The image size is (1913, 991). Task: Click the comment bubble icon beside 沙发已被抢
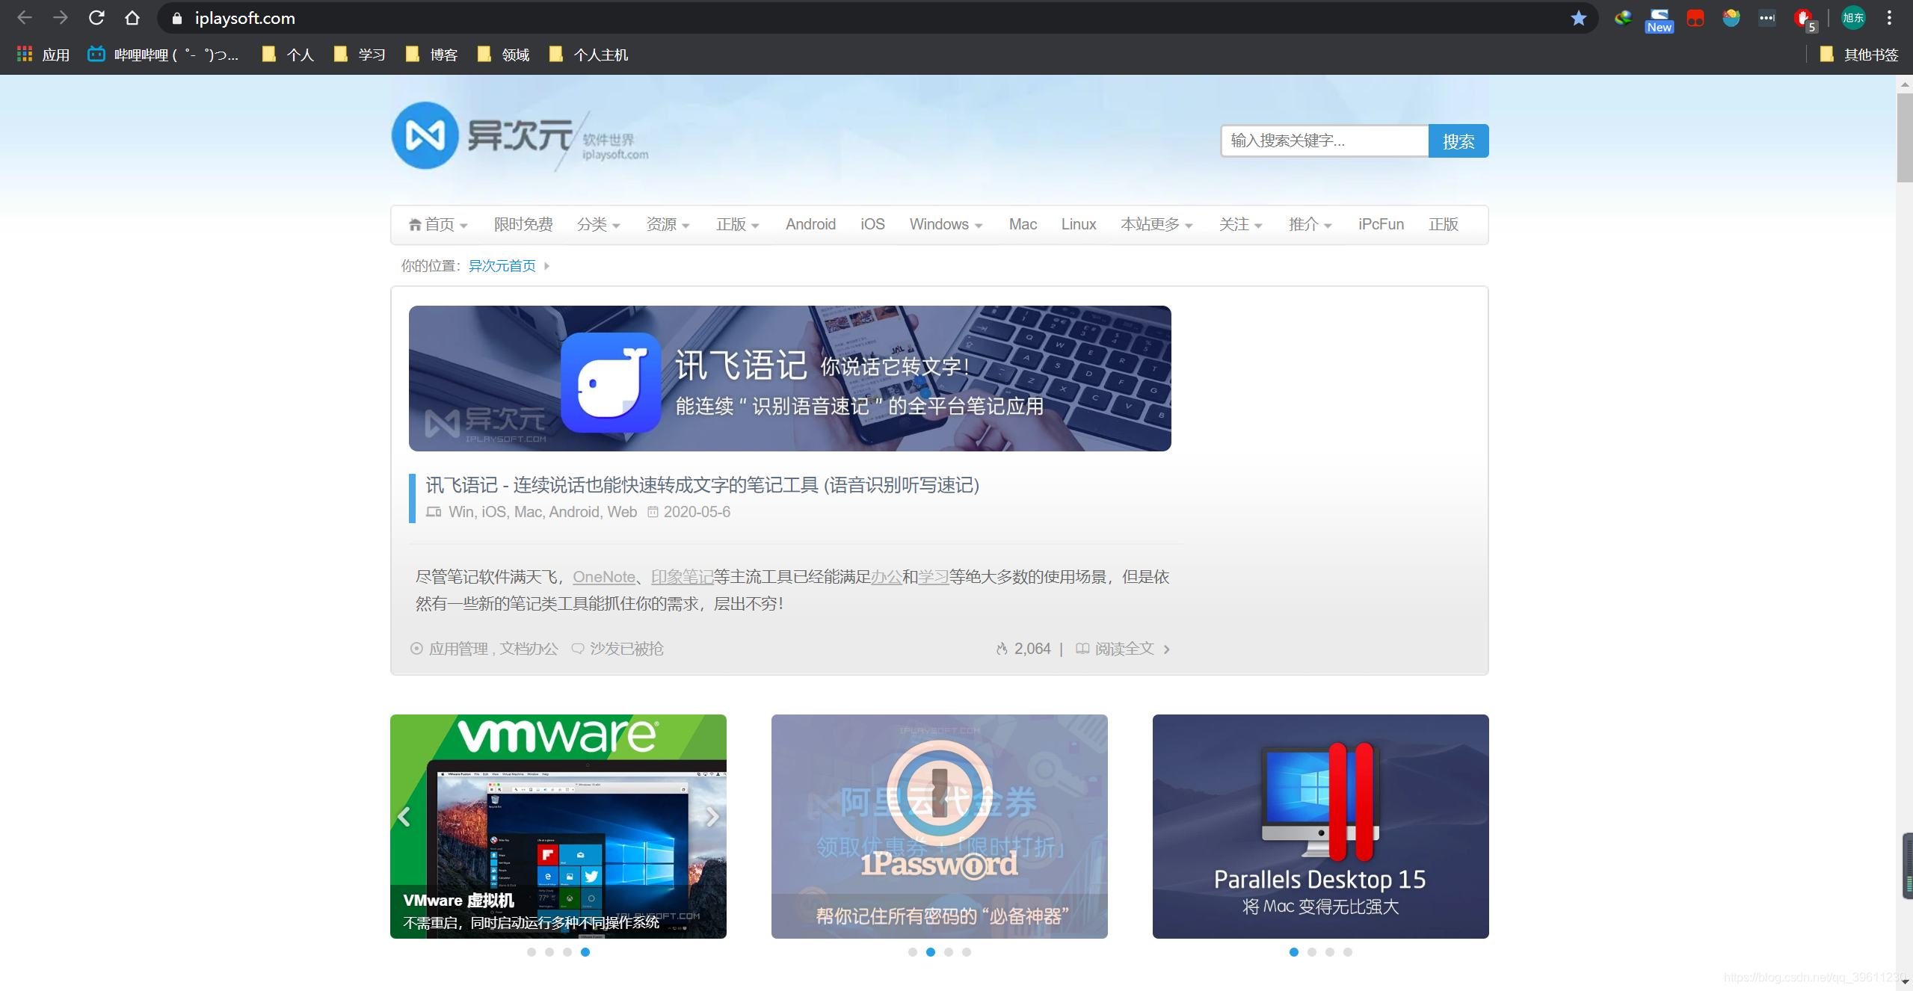click(576, 649)
